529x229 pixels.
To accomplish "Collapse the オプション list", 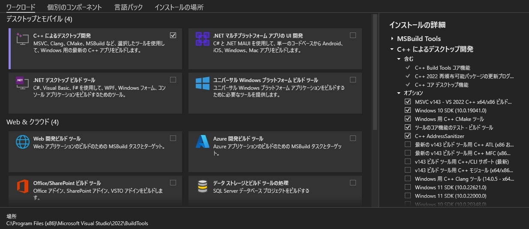I will pyautogui.click(x=399, y=93).
